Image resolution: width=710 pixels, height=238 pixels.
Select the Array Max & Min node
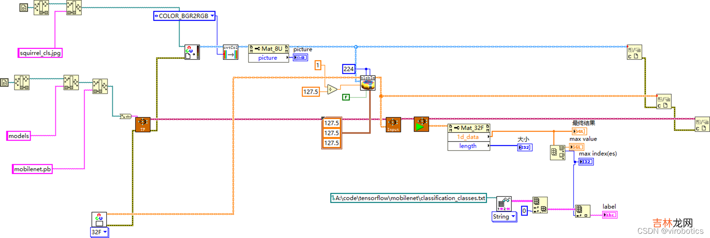[x=557, y=153]
